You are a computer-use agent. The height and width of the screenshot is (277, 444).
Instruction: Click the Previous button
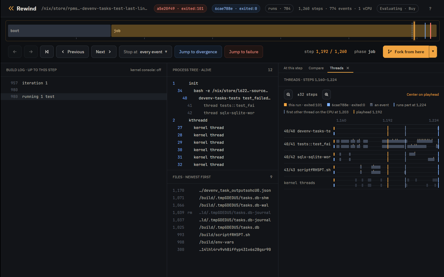point(72,52)
